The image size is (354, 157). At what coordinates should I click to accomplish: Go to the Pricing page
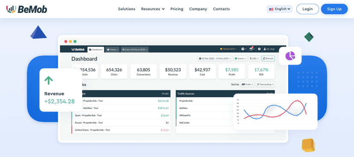pos(177,9)
